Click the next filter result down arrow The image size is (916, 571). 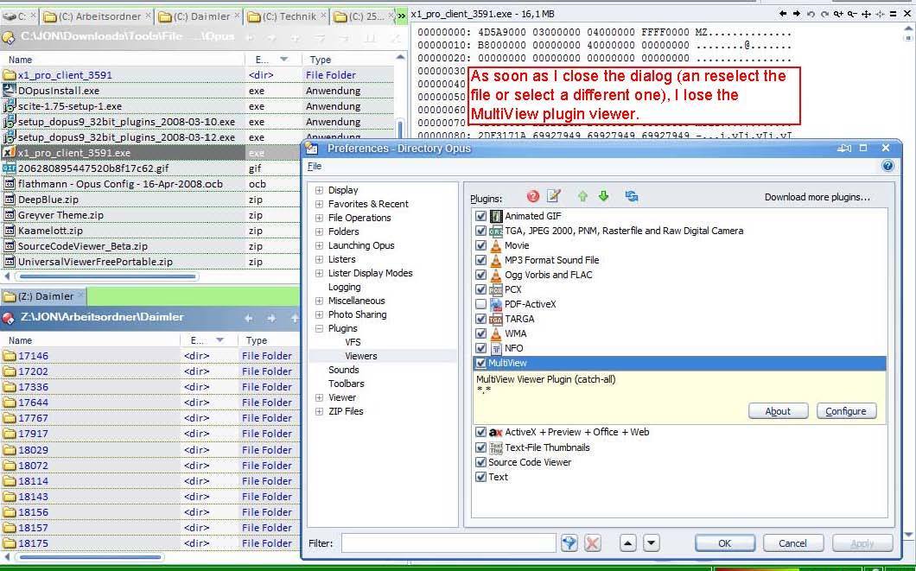(x=652, y=543)
